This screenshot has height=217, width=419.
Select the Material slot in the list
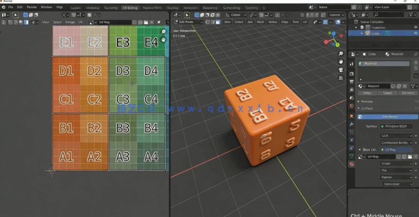(384, 64)
